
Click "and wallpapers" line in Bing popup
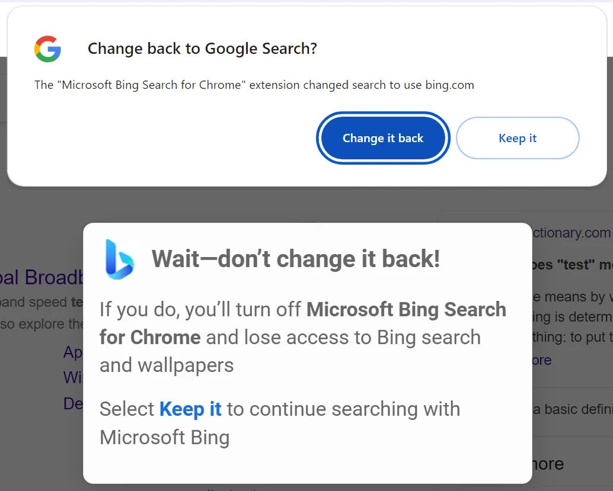pos(166,365)
